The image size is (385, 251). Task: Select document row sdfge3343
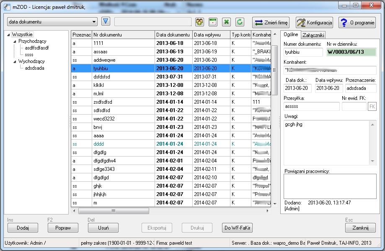[171, 169]
